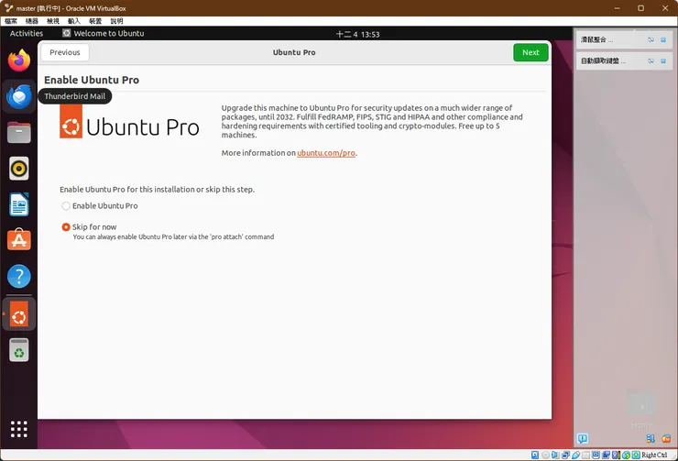The width and height of the screenshot is (678, 461).
Task: Open the ubuntu.com/pro link
Action: (x=326, y=153)
